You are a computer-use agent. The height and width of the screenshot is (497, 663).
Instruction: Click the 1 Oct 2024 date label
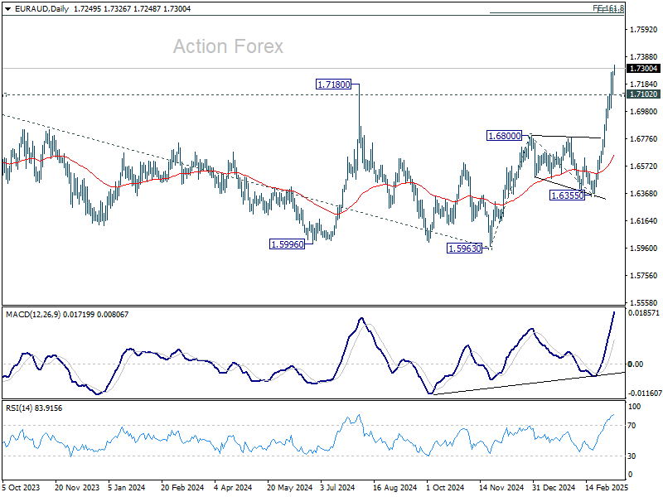click(445, 488)
